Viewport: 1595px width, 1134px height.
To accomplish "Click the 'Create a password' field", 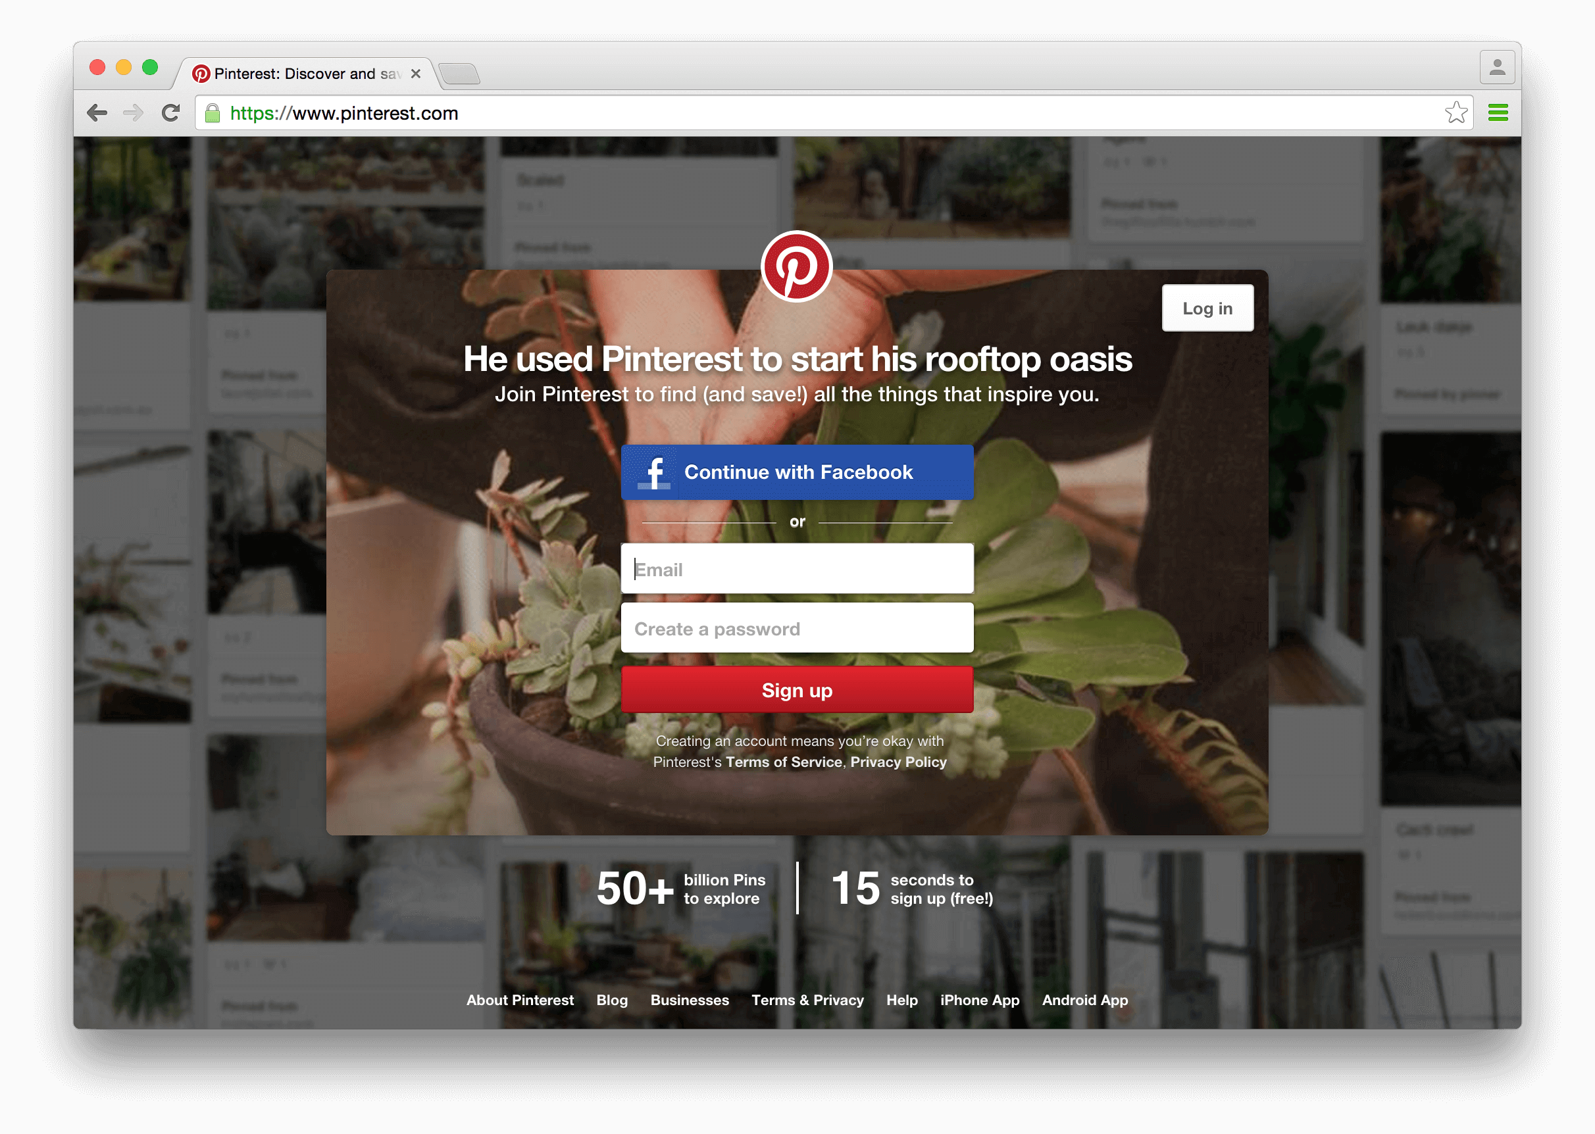I will 798,627.
